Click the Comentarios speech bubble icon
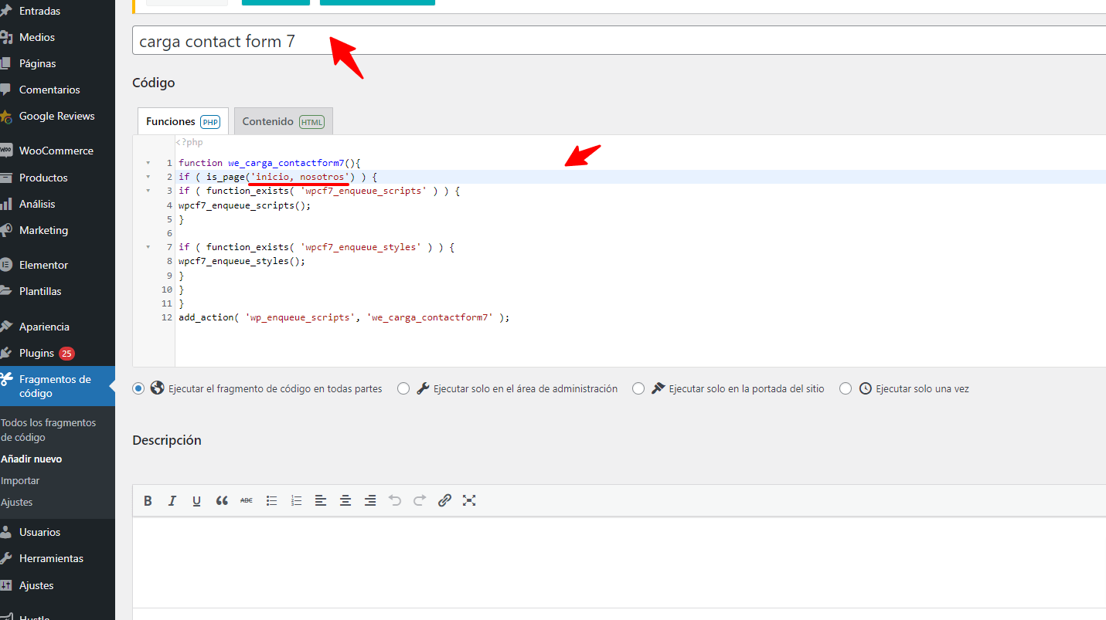 click(x=6, y=90)
